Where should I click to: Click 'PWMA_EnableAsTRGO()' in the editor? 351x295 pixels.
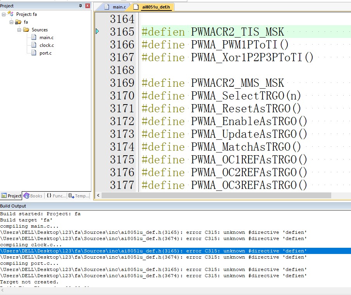click(x=249, y=121)
